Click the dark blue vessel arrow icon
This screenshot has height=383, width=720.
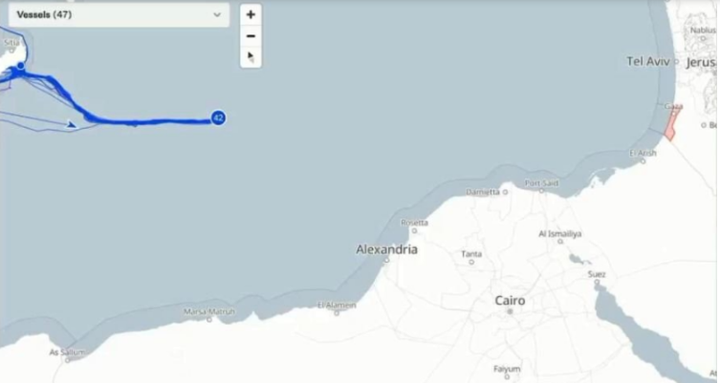click(x=72, y=124)
